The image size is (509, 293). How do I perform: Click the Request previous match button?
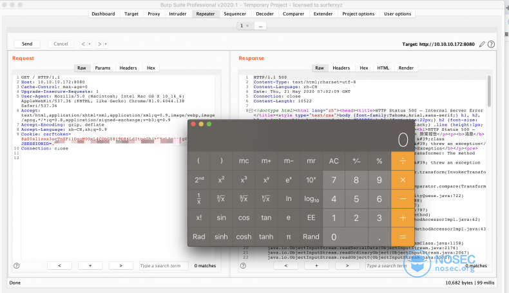pyautogui.click(x=59, y=266)
